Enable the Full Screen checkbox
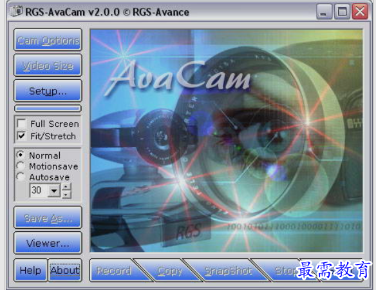The width and height of the screenshot is (376, 290). [x=22, y=124]
